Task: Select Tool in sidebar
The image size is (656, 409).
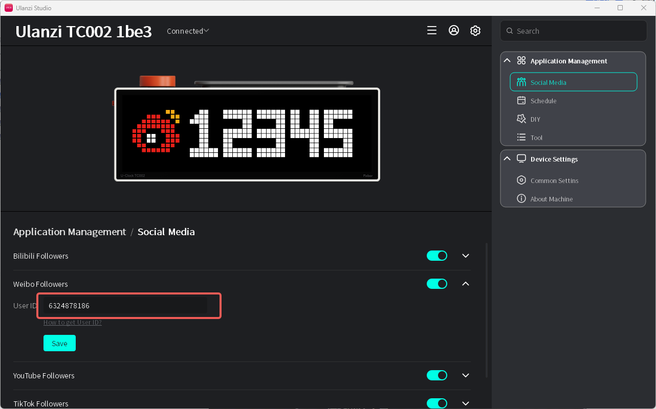Action: (x=574, y=138)
